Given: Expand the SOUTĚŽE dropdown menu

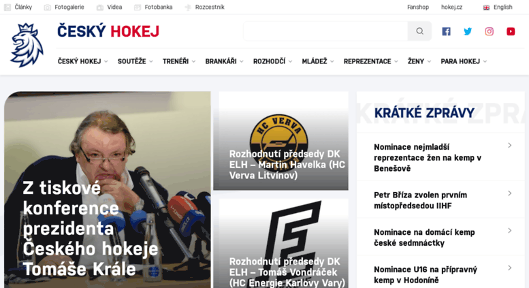Looking at the screenshot, I should pos(135,61).
